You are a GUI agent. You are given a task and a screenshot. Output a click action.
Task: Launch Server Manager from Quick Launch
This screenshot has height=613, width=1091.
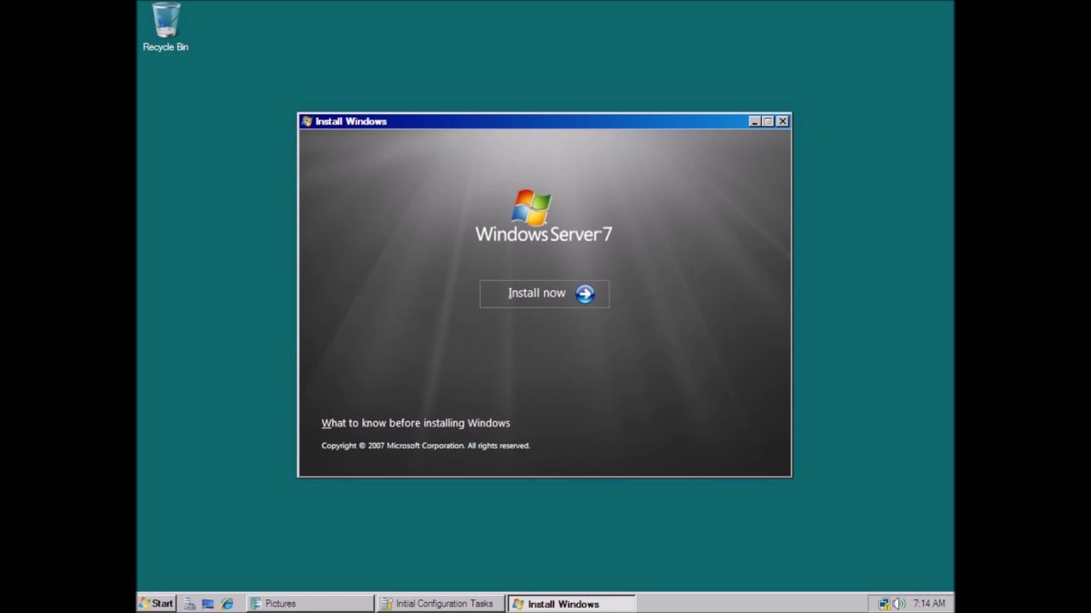[190, 604]
